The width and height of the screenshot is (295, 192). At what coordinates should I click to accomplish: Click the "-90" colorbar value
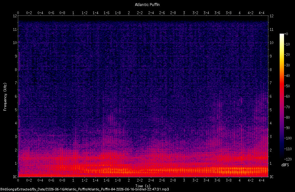click(287, 128)
